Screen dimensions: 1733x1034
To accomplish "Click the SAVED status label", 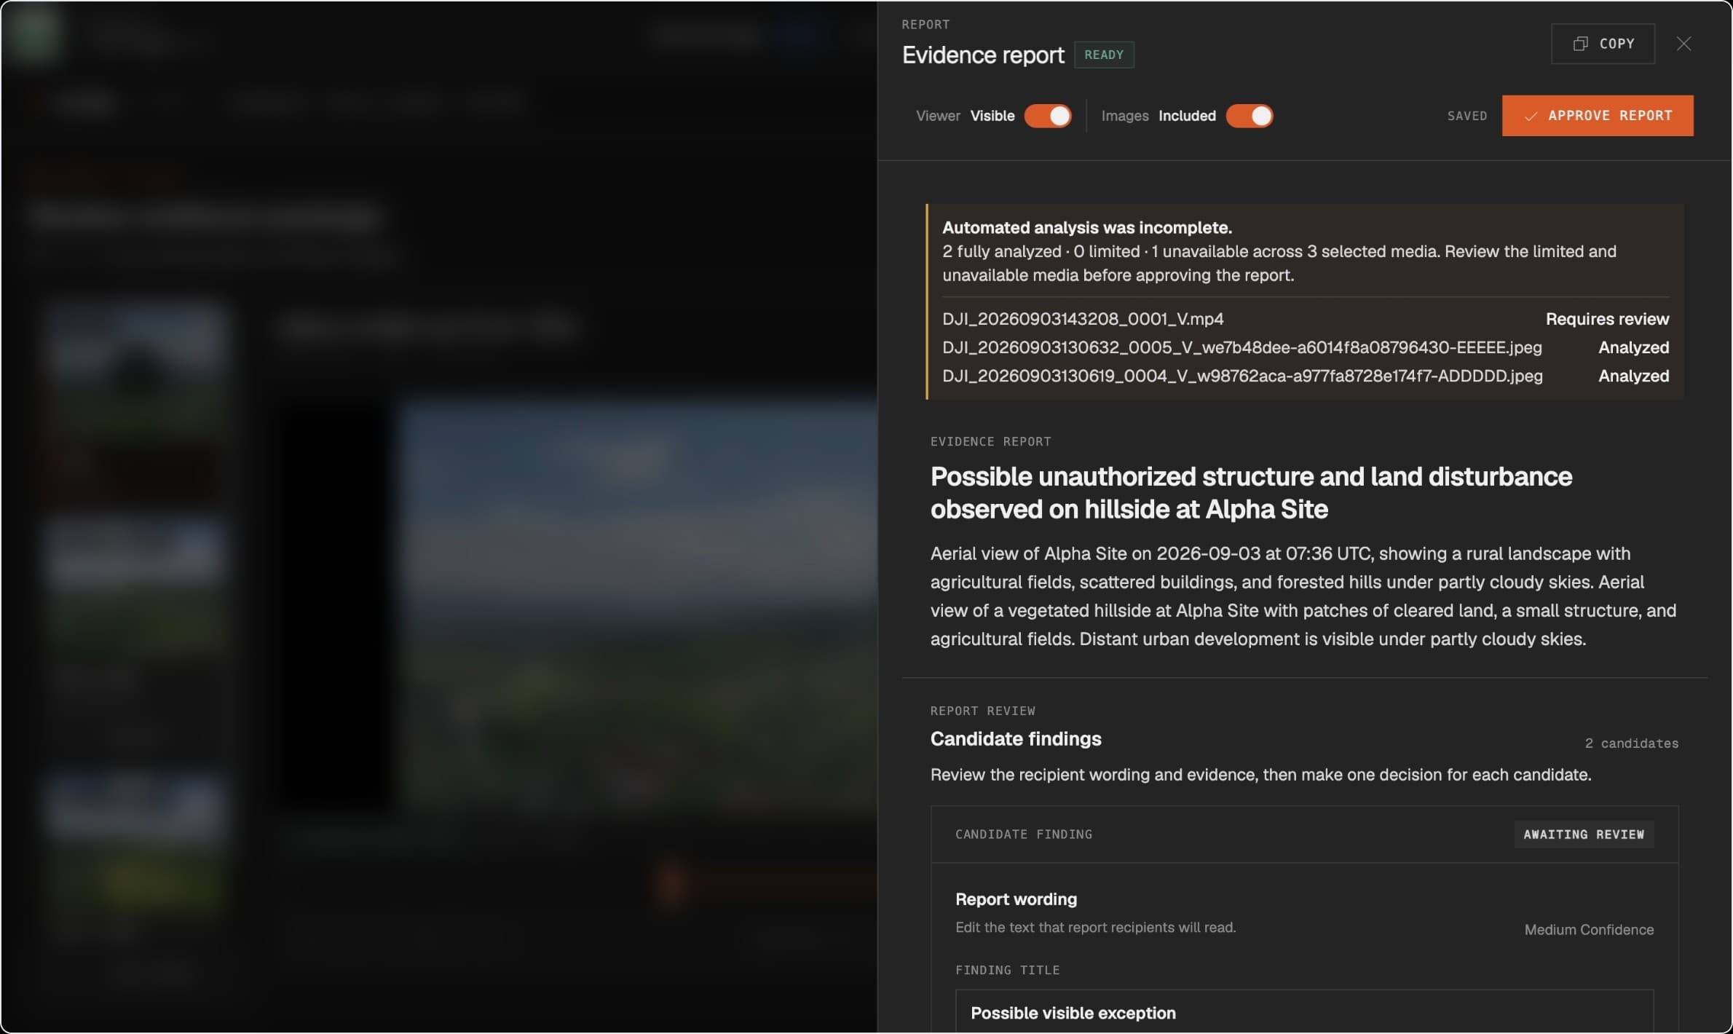I will point(1466,116).
